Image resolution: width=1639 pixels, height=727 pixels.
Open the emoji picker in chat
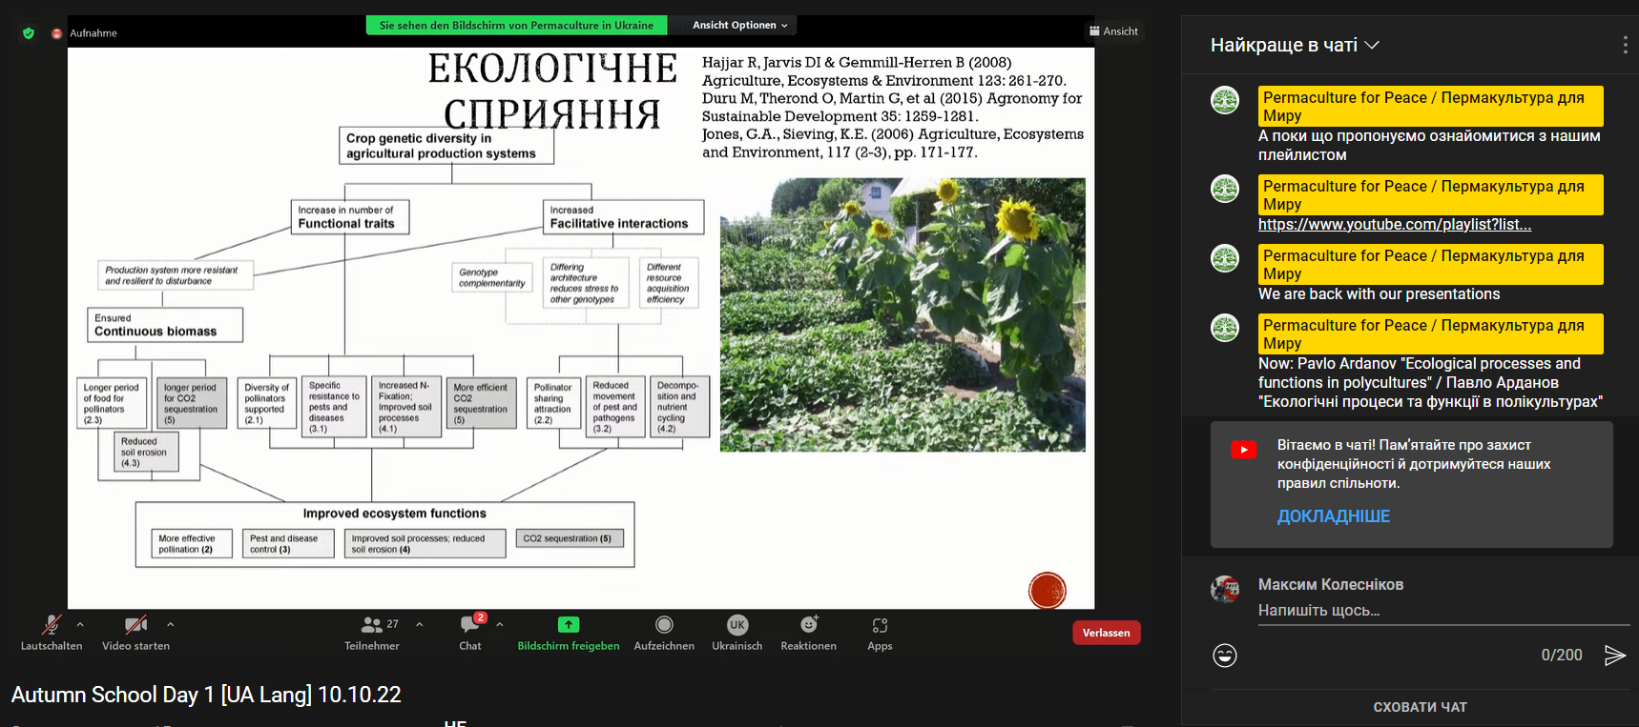tap(1225, 656)
